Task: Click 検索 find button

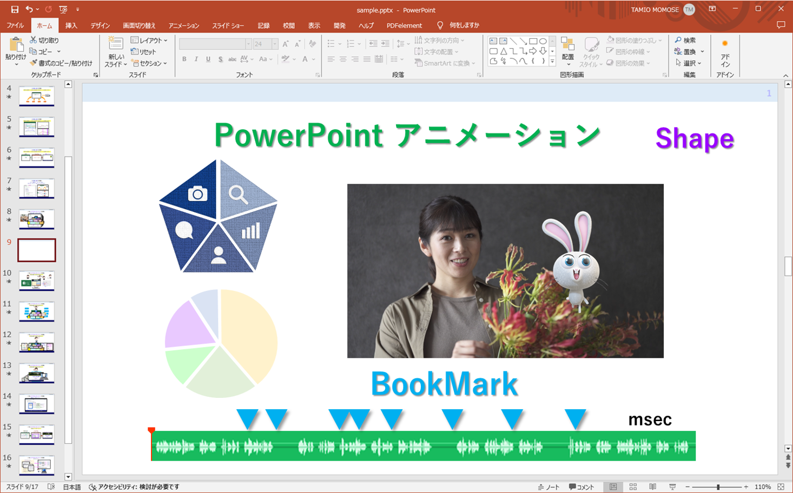Action: [x=685, y=40]
